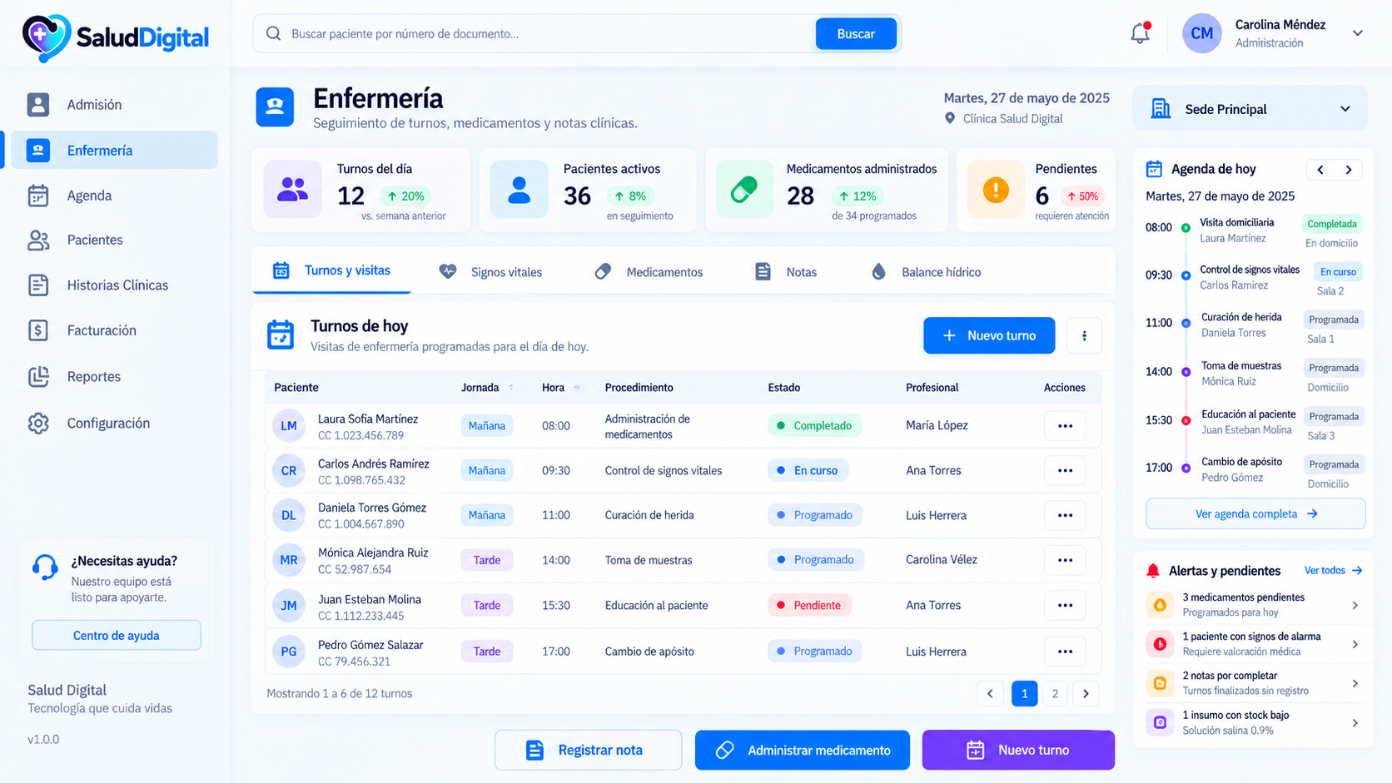This screenshot has height=783, width=1392.
Task: Click the Facturación sidebar icon
Action: (x=38, y=330)
